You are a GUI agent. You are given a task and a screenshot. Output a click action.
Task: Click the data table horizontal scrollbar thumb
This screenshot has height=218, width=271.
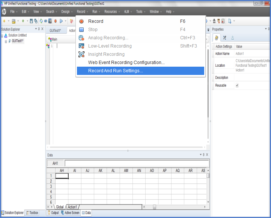[x=155, y=207]
